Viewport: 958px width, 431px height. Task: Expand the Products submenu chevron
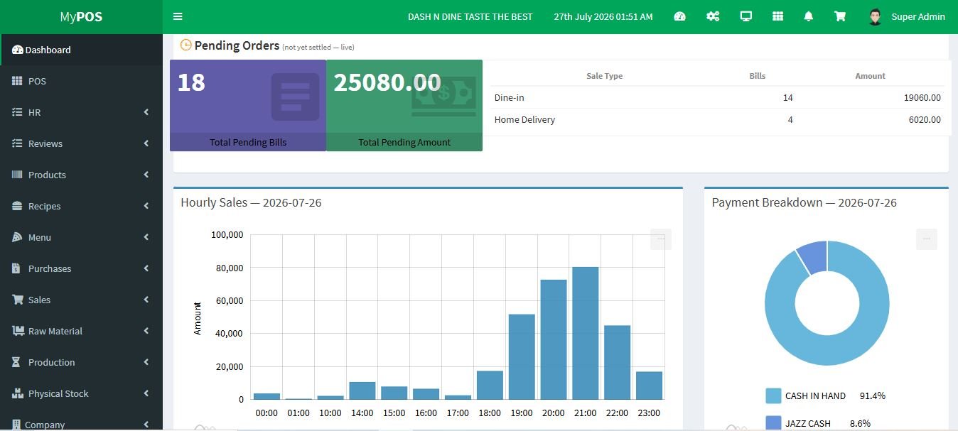146,175
